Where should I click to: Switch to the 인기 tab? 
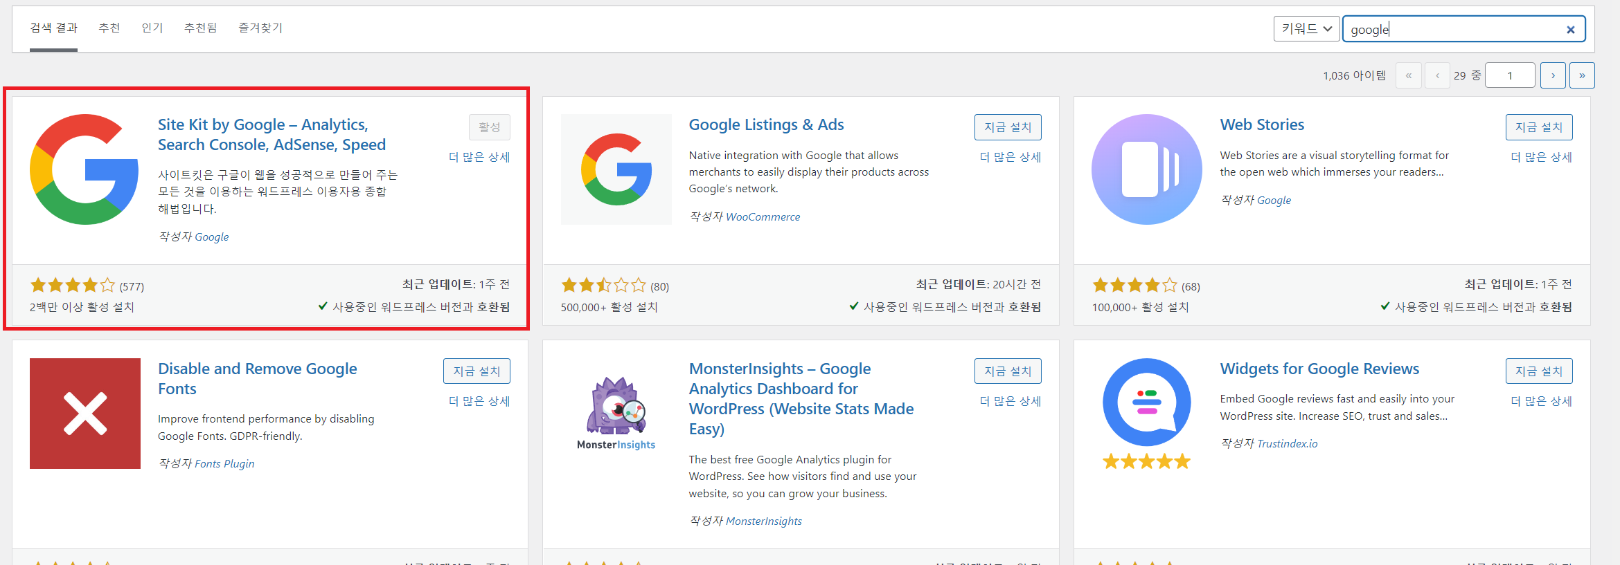tap(152, 28)
